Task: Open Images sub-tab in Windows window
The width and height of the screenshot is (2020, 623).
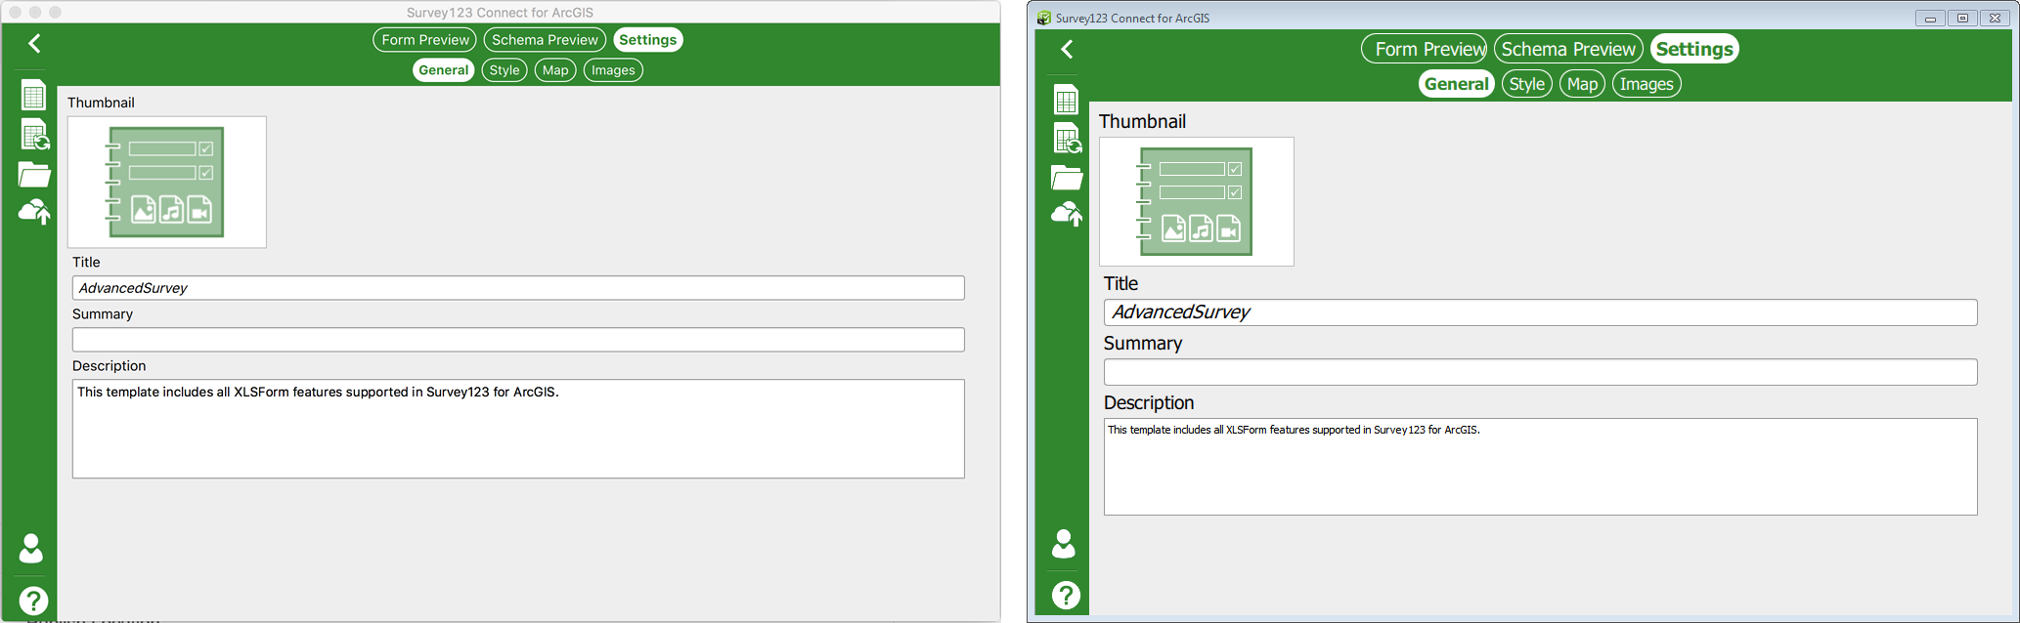Action: pyautogui.click(x=1647, y=84)
